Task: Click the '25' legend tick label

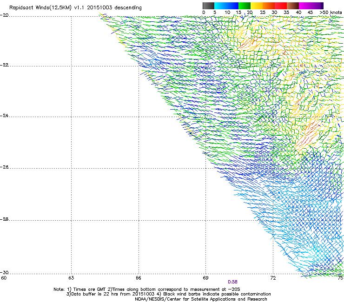Action: [263, 13]
